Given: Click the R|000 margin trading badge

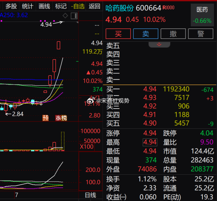Looking at the screenshot, I should pos(168,8).
